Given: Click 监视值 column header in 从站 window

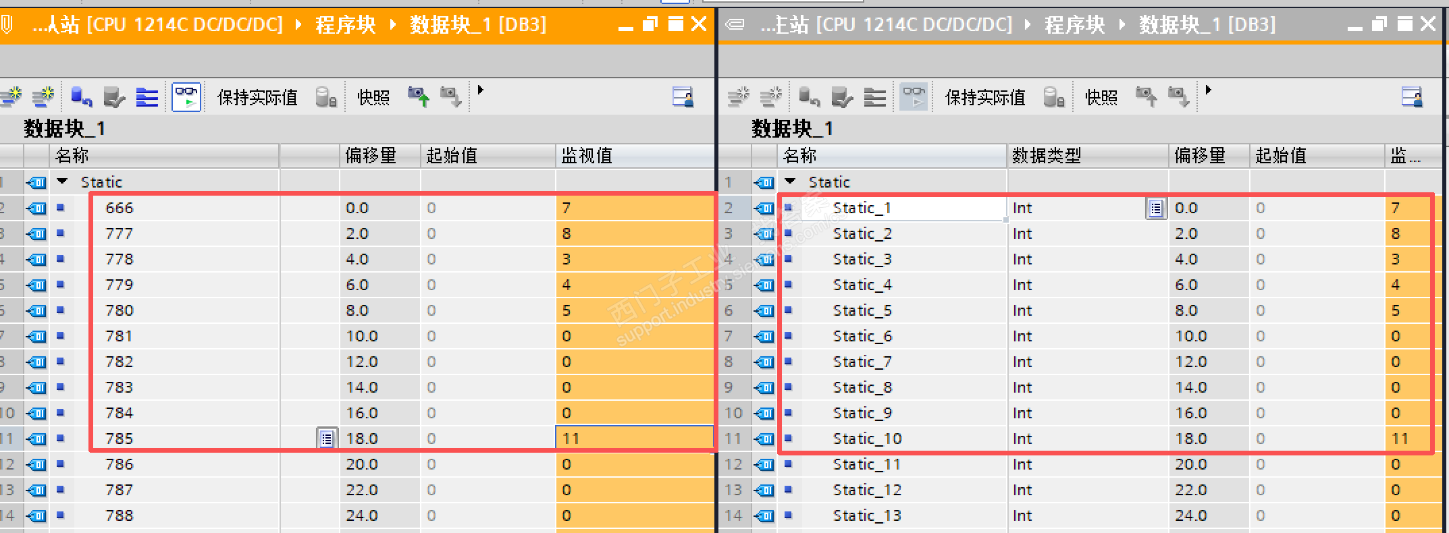Looking at the screenshot, I should click(635, 156).
